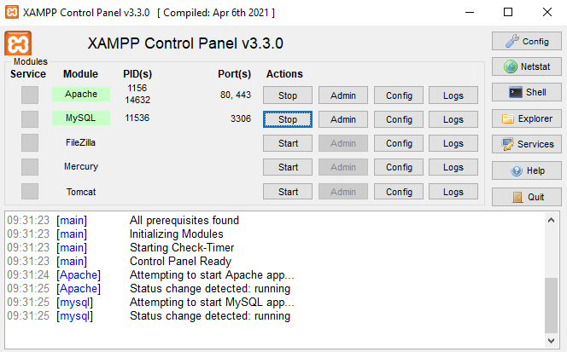Start the FileZilla module
This screenshot has width=567, height=352.
pyautogui.click(x=288, y=143)
